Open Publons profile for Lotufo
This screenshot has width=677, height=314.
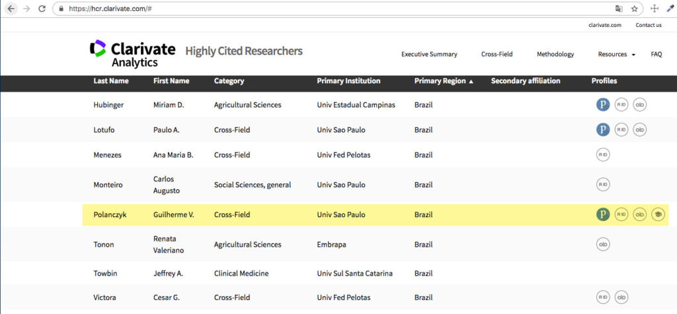tap(603, 130)
